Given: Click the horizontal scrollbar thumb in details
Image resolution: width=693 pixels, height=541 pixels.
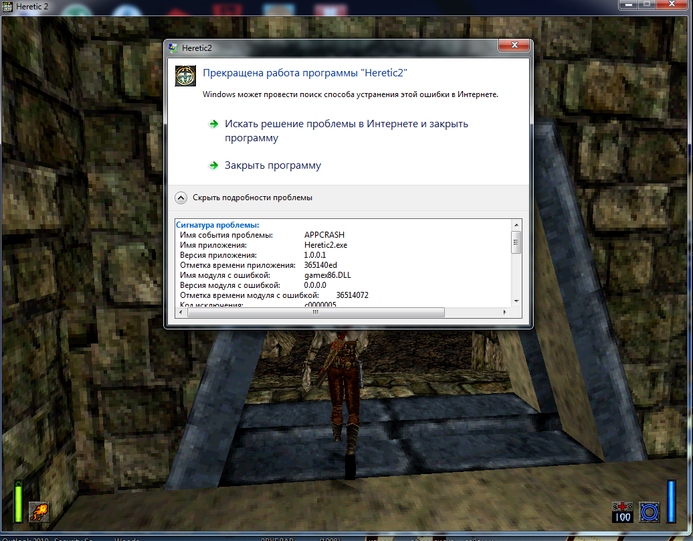Looking at the screenshot, I should (x=316, y=312).
